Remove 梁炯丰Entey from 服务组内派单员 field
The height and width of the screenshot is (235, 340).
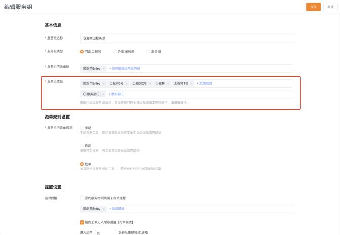(x=104, y=68)
